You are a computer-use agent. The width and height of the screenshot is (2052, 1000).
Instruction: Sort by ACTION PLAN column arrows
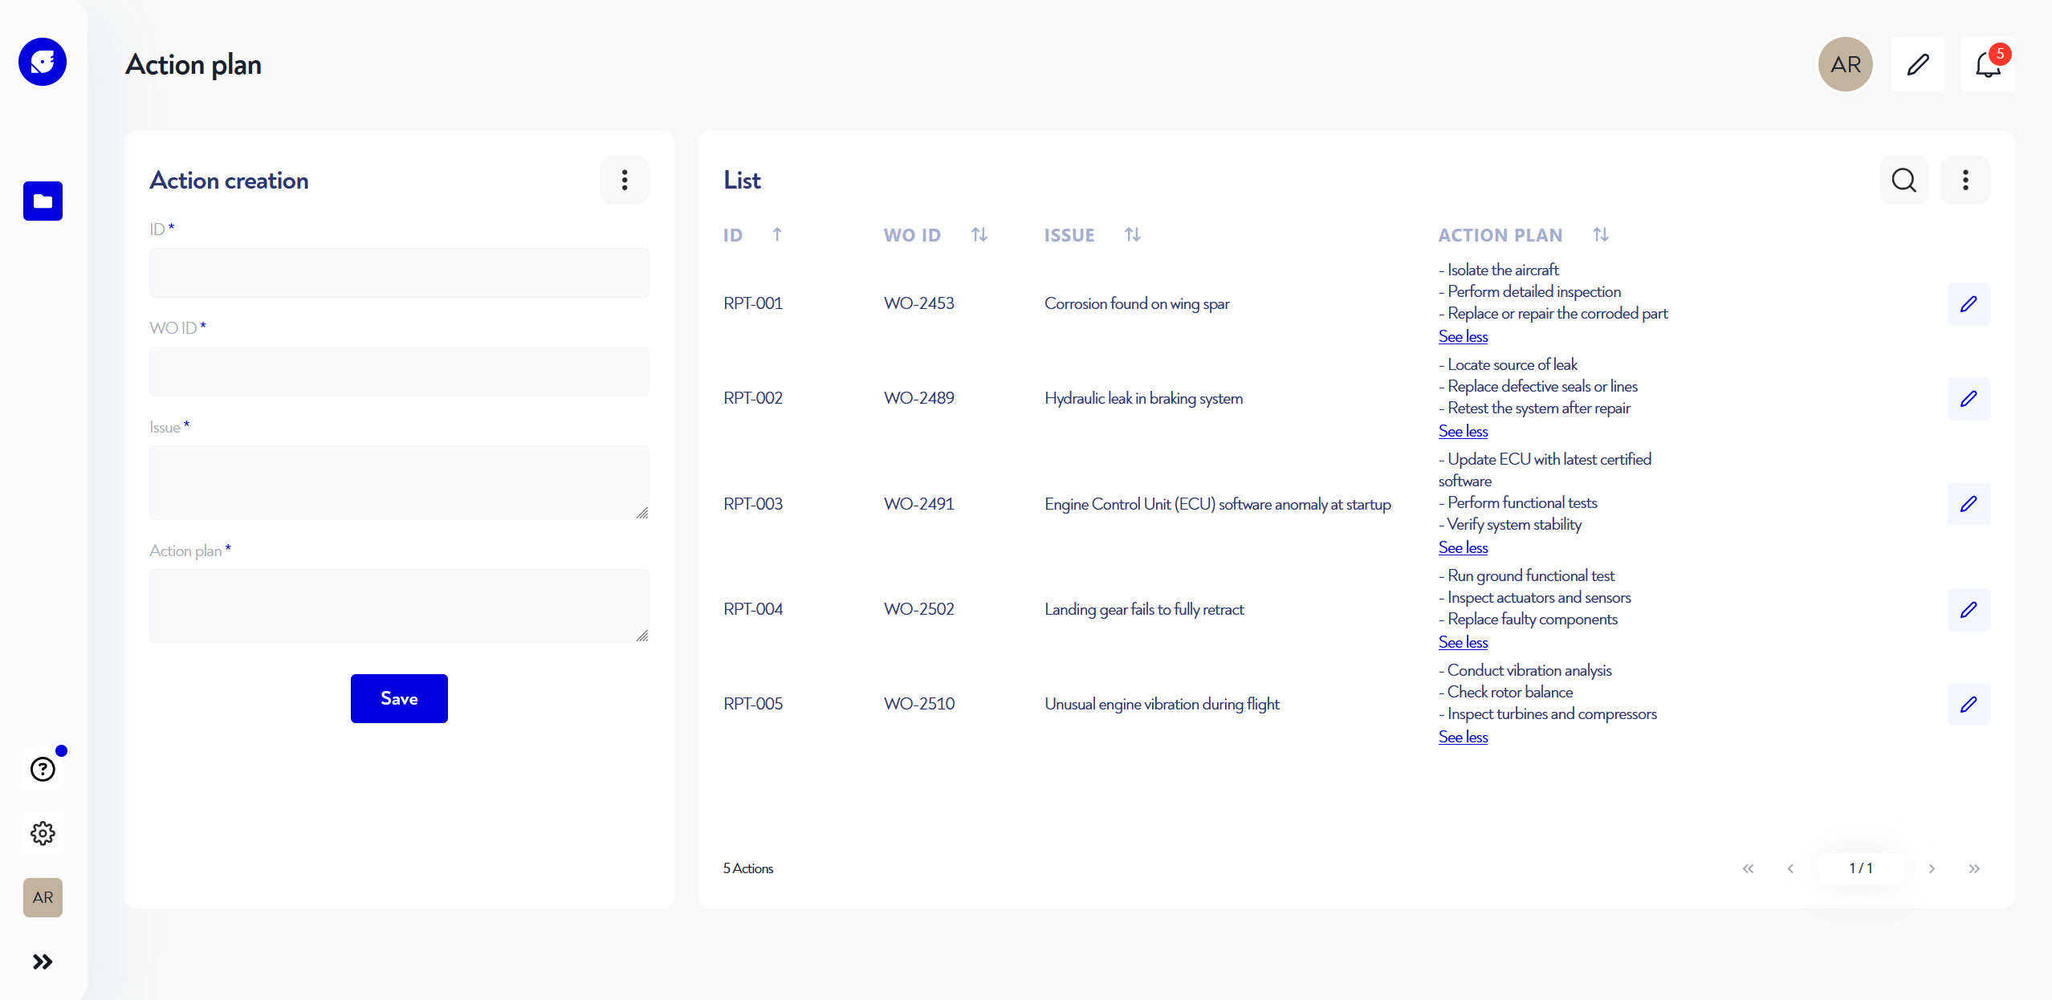1601,234
